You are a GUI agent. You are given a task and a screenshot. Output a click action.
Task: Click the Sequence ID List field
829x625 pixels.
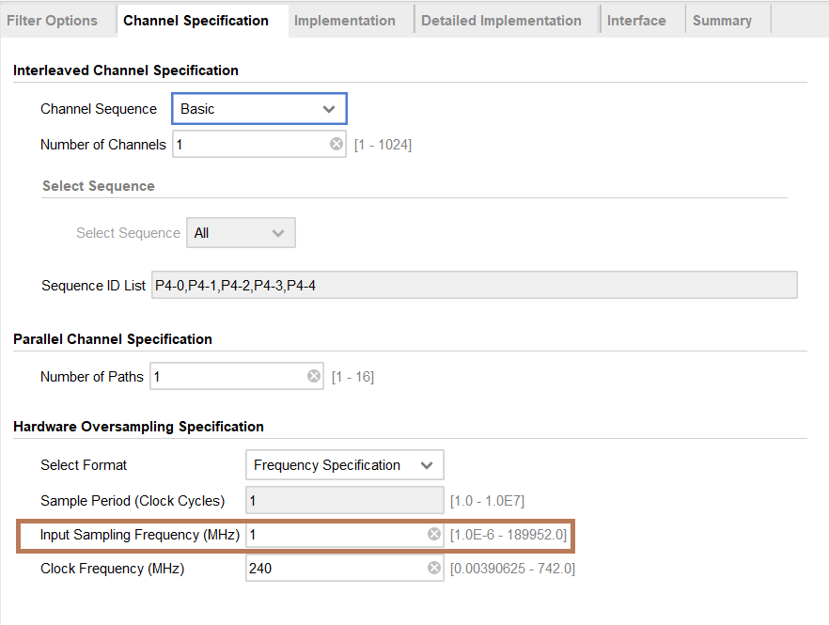tap(474, 286)
